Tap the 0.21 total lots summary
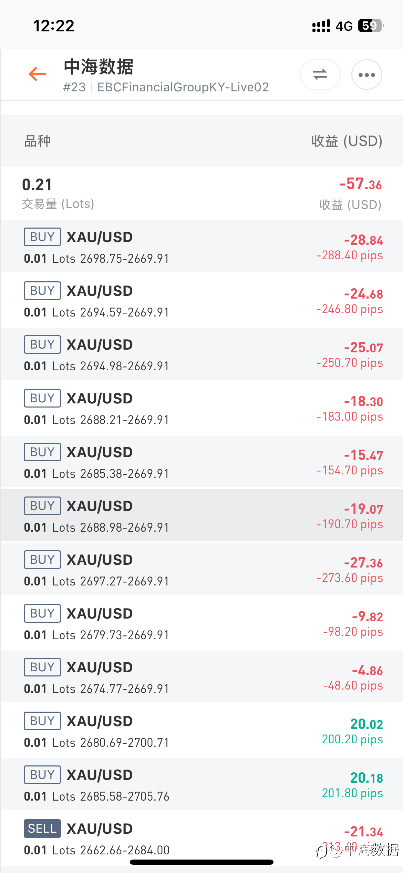403x873 pixels. (x=37, y=185)
